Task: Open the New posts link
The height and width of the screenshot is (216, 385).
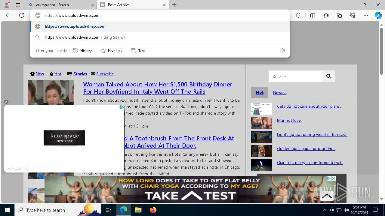Action: 40,74
